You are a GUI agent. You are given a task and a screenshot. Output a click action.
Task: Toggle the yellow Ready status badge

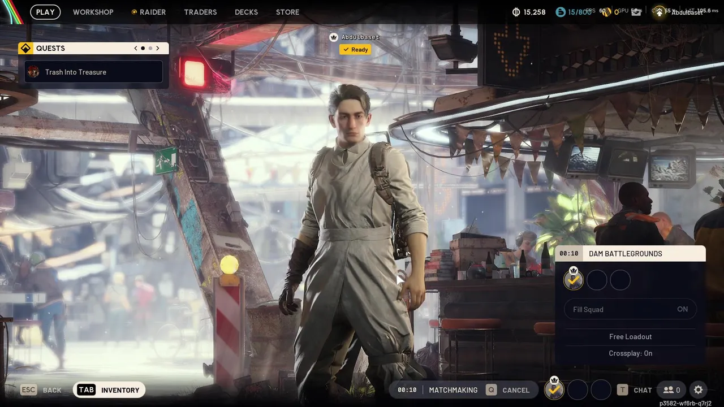click(355, 50)
